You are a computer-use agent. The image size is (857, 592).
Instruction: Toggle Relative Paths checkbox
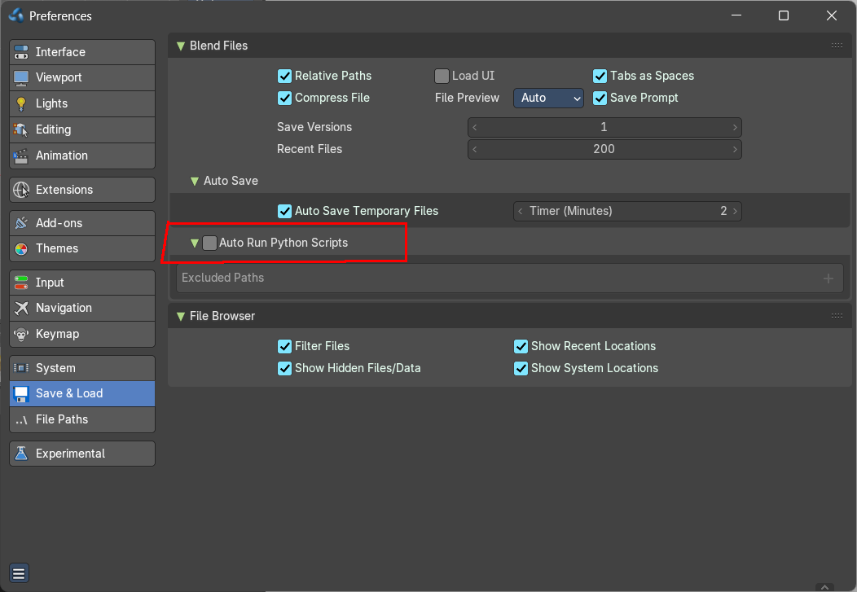[x=284, y=76]
